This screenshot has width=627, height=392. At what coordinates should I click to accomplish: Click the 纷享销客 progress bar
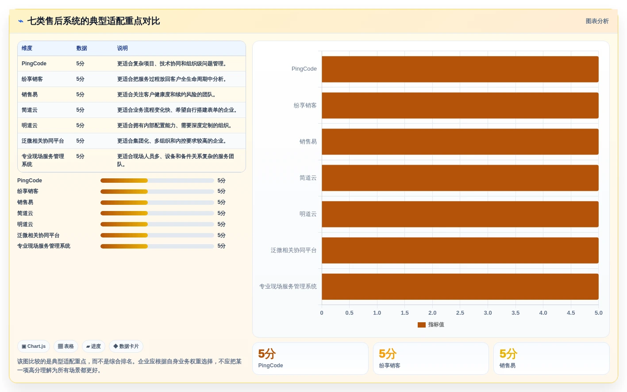coord(157,192)
